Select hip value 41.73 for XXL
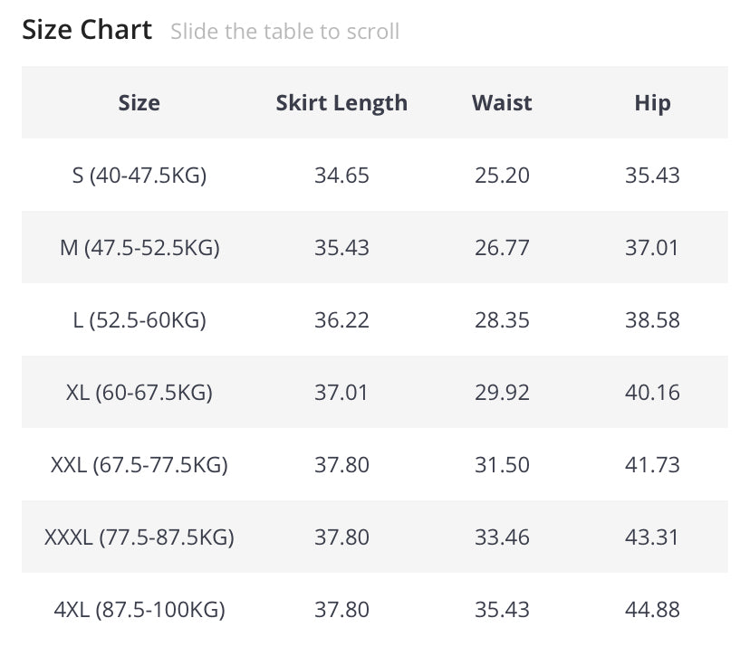The image size is (750, 656). (x=652, y=464)
